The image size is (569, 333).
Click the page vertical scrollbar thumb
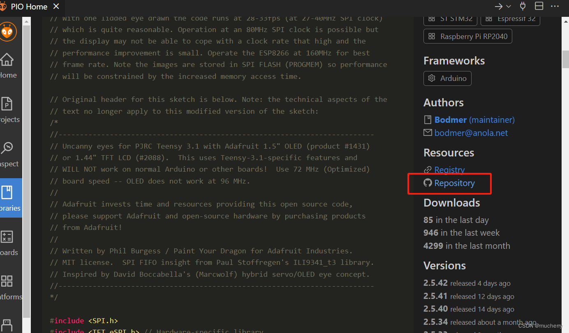click(565, 60)
